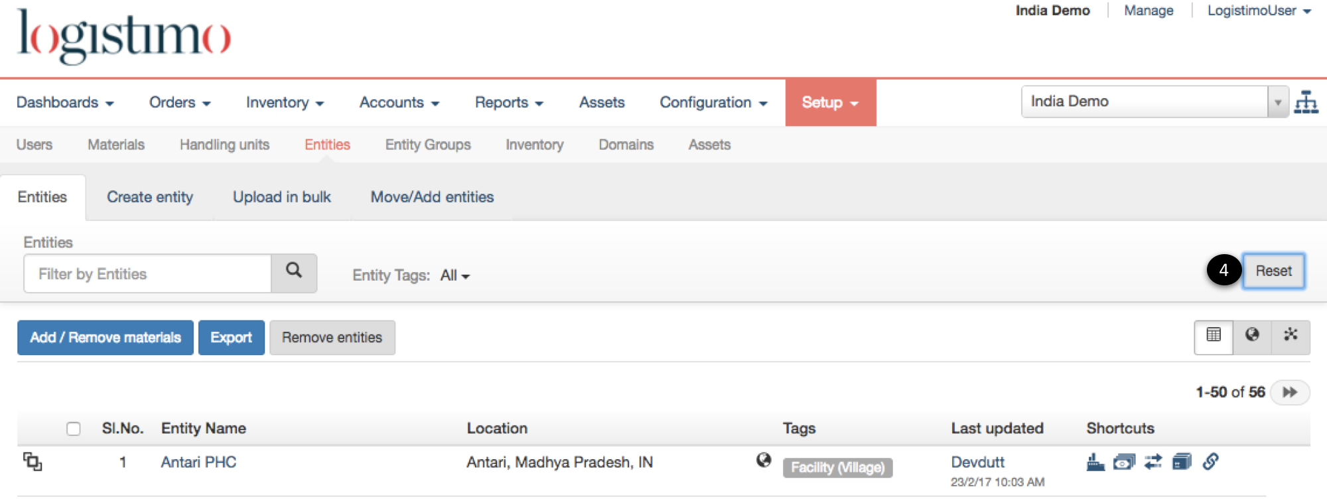
Task: Open user Devdutt link
Action: [x=977, y=462]
